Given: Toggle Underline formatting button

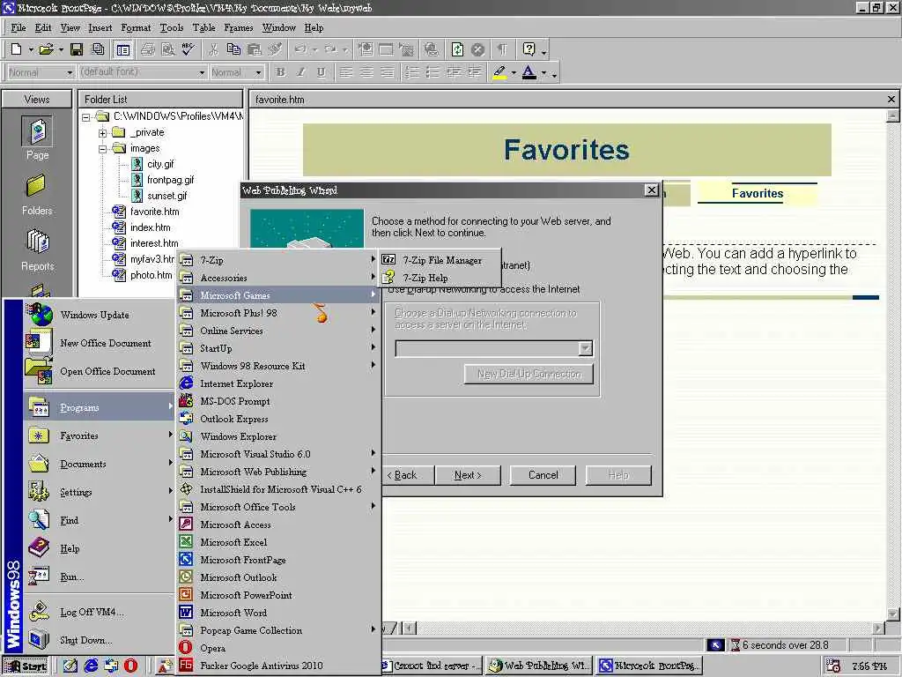Looking at the screenshot, I should click(321, 72).
